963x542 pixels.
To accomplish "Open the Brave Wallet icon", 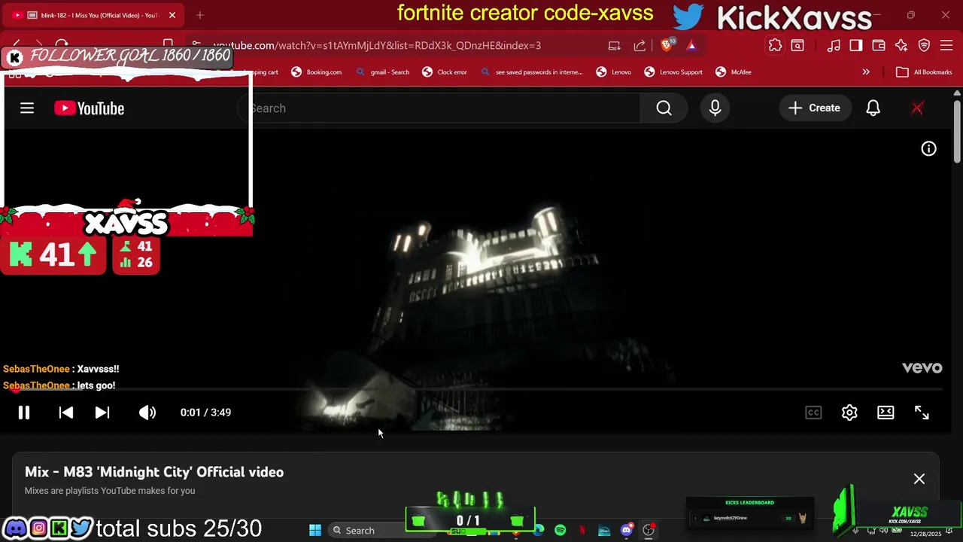I will pos(879,46).
